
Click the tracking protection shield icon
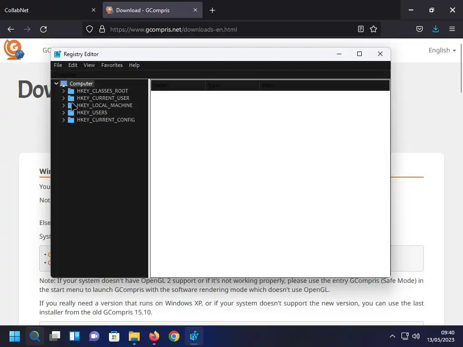point(90,29)
